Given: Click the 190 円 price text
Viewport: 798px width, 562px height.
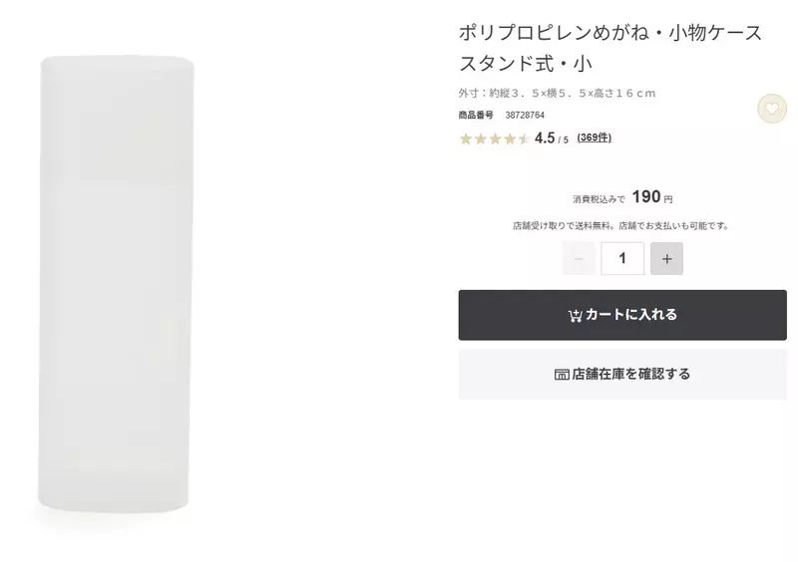Looking at the screenshot, I should (x=652, y=197).
